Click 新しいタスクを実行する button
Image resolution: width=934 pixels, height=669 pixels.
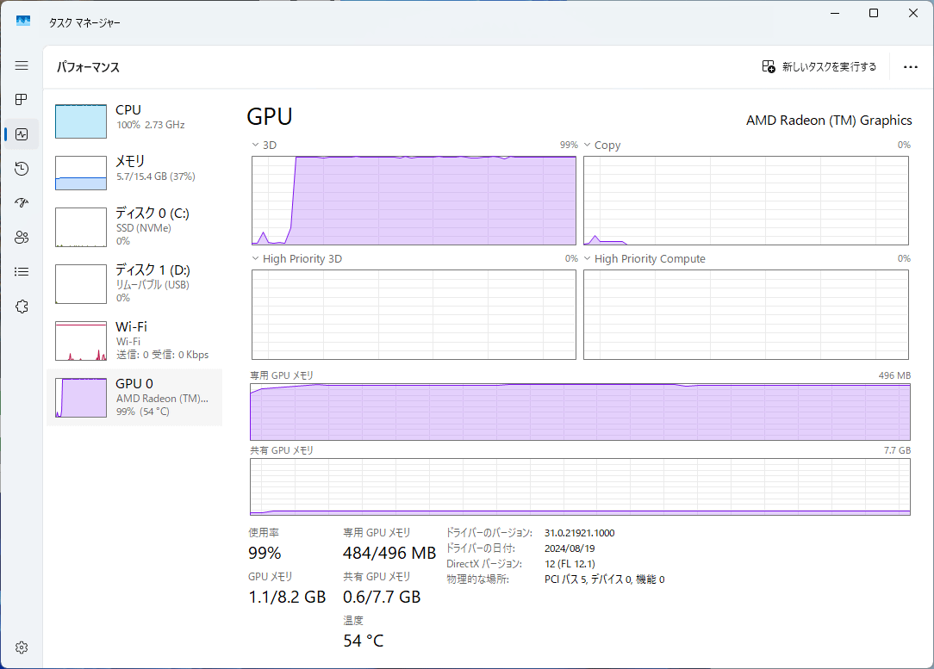coord(819,66)
